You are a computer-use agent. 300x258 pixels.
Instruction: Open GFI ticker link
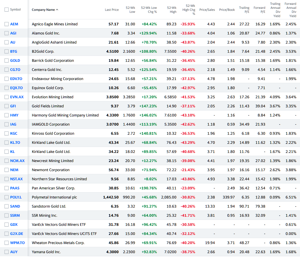point(13,106)
